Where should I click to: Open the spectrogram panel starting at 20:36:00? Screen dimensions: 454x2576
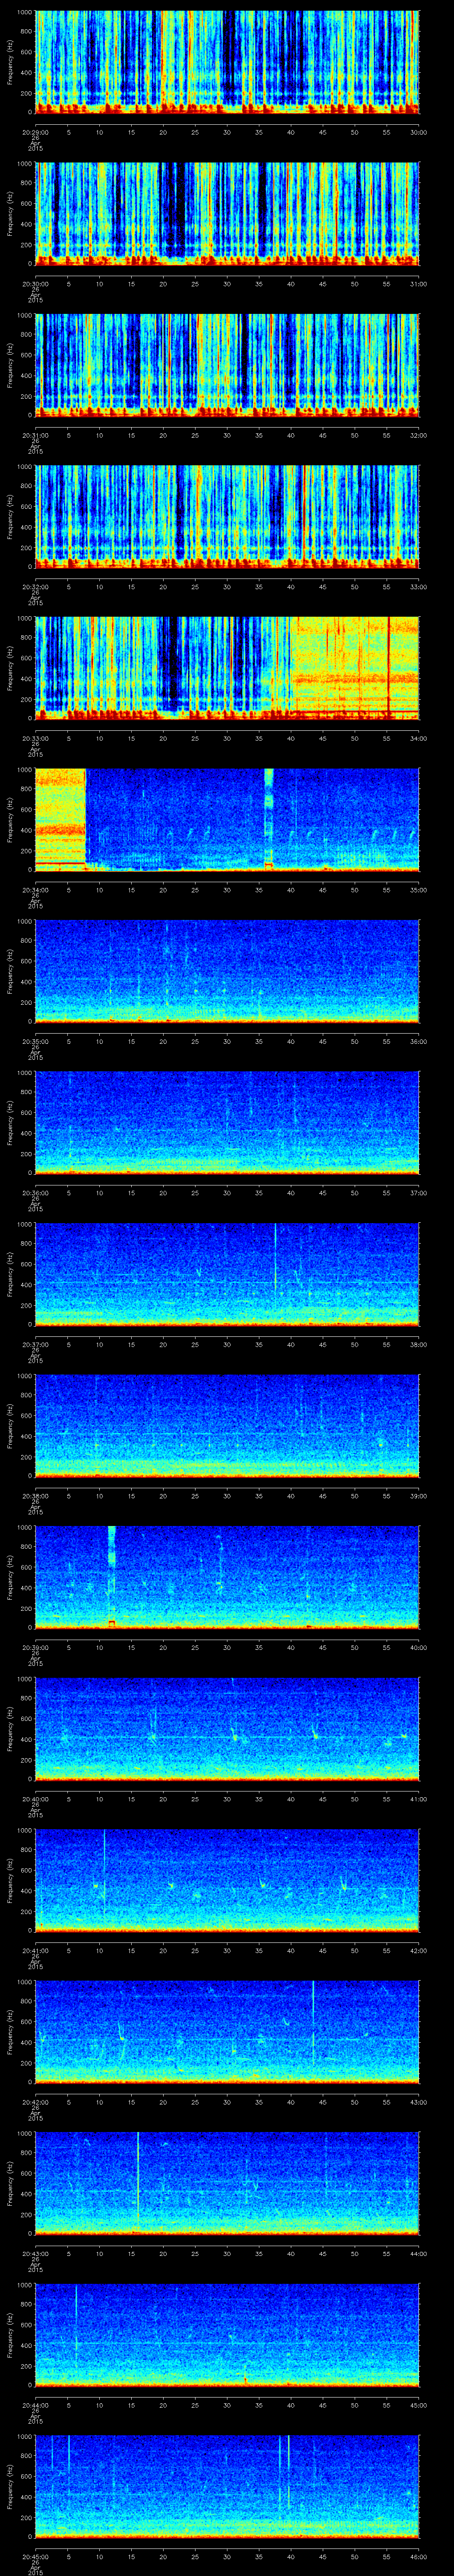(x=227, y=1123)
